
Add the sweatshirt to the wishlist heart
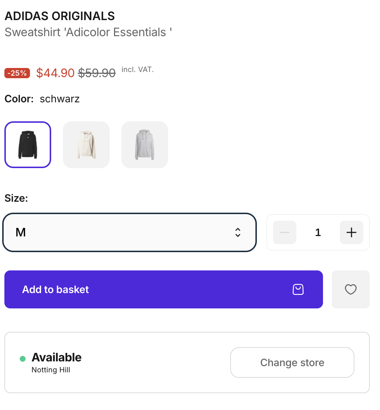pos(350,289)
